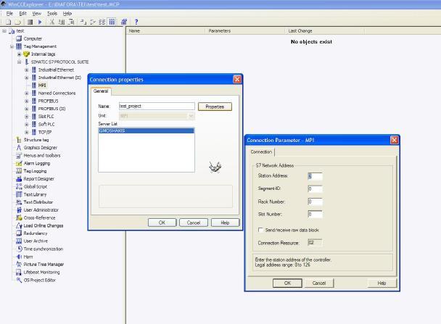Screen dimensions: 441x324
Task: Open Alarm Logging editor
Action: pyautogui.click(x=37, y=163)
